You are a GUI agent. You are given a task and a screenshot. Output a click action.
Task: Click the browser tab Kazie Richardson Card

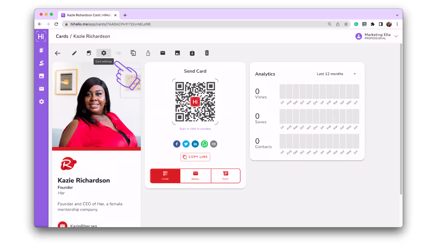pyautogui.click(x=88, y=15)
